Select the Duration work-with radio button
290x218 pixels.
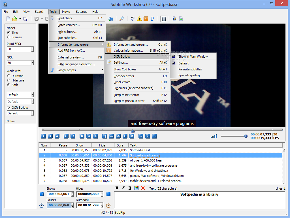(8, 76)
